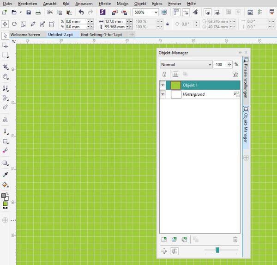
Task: Toggle the lock transparency icon in Objekt-Manager
Action: tap(164, 74)
